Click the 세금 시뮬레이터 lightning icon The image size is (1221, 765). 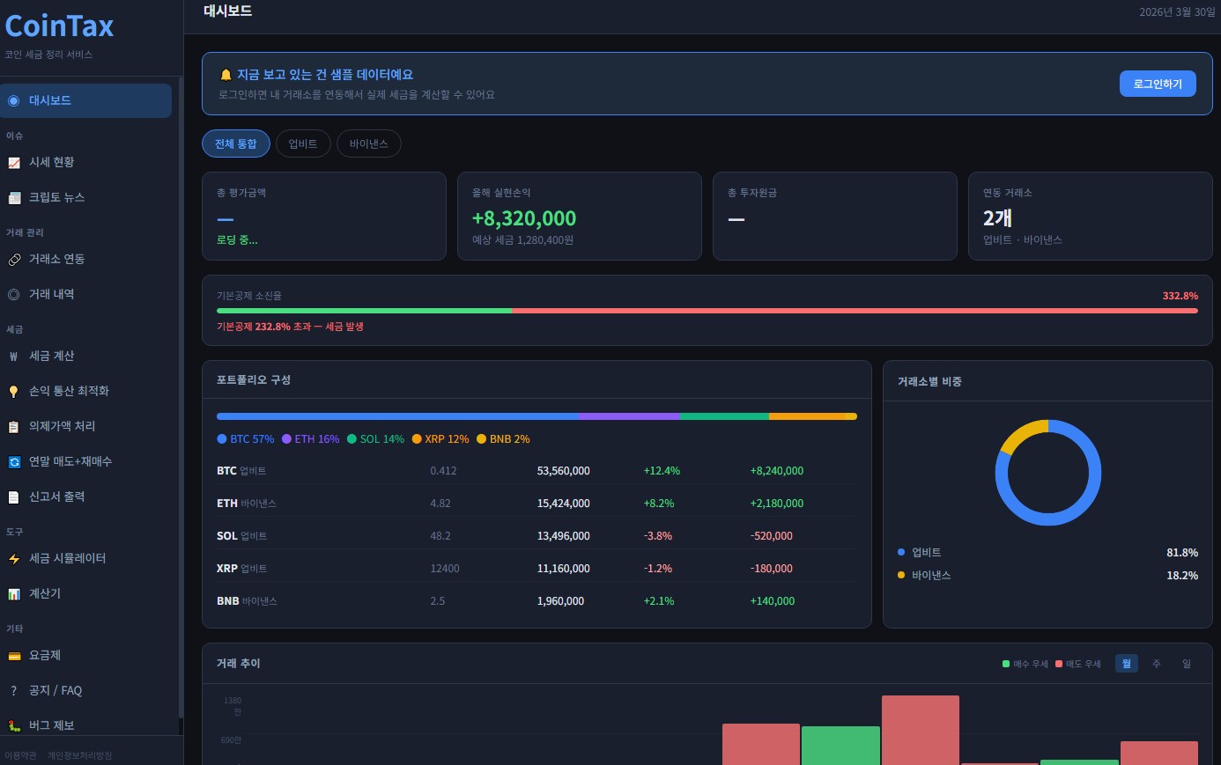pyautogui.click(x=13, y=558)
